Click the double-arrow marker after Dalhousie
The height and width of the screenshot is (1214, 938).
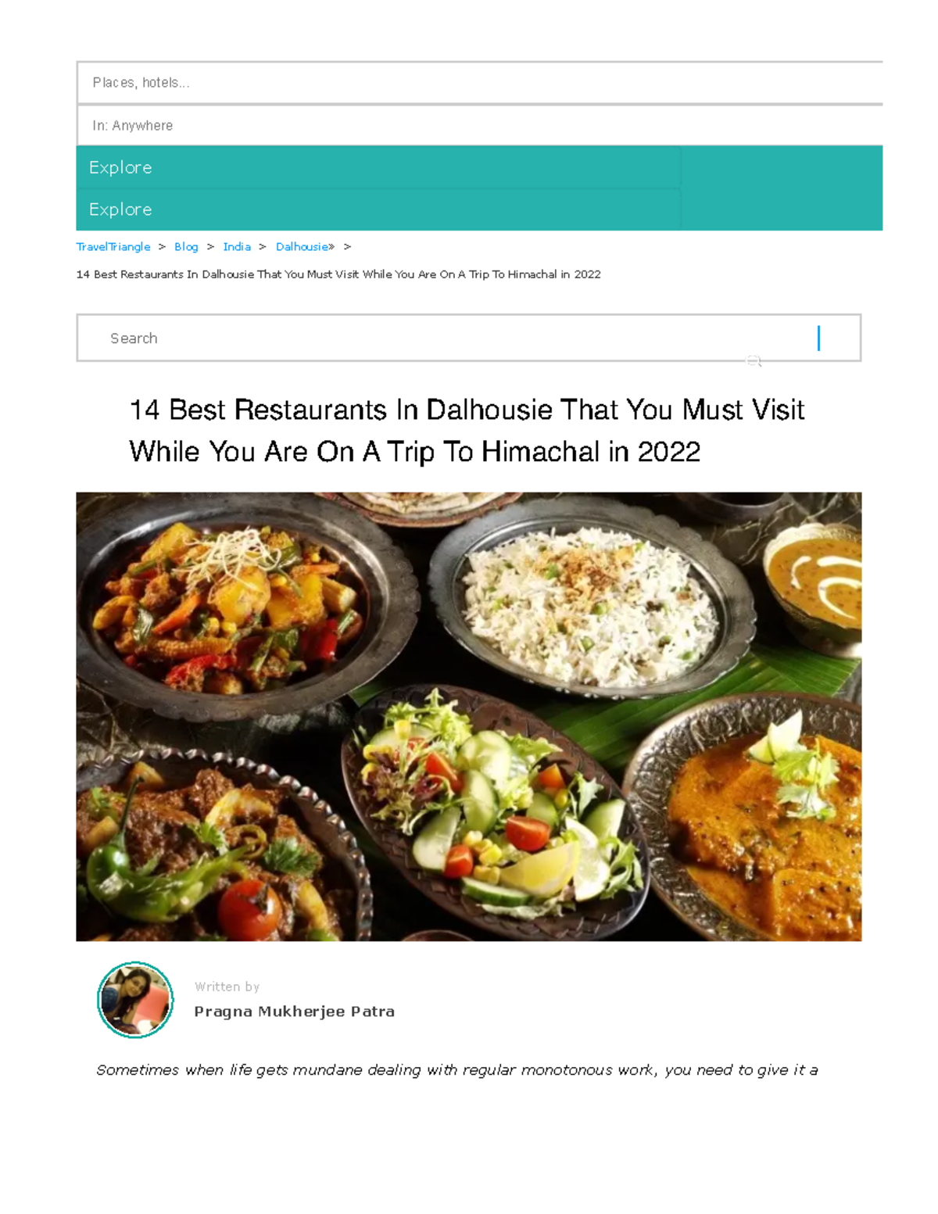click(x=331, y=247)
